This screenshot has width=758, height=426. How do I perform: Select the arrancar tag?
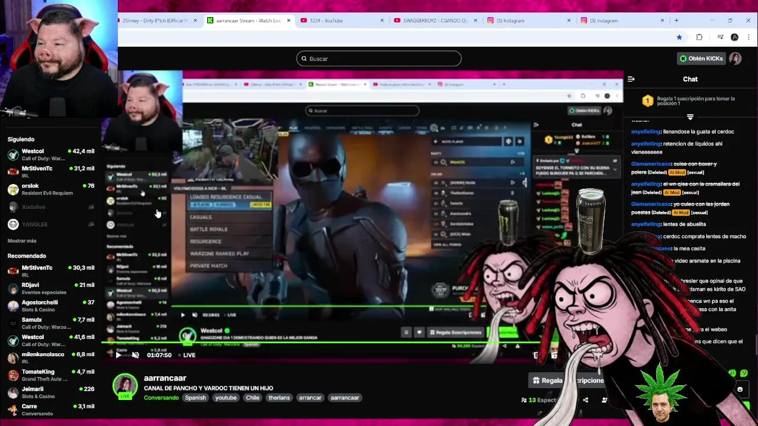(x=310, y=398)
